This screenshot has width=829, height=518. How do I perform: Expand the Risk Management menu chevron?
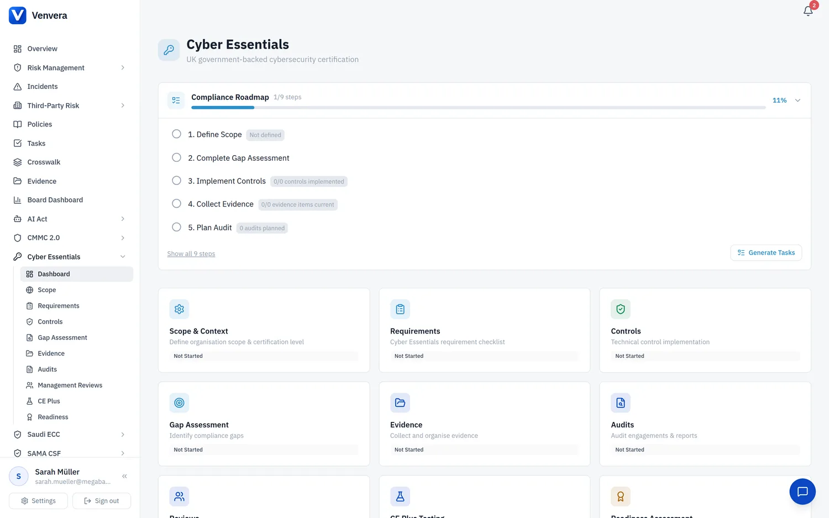coord(123,68)
